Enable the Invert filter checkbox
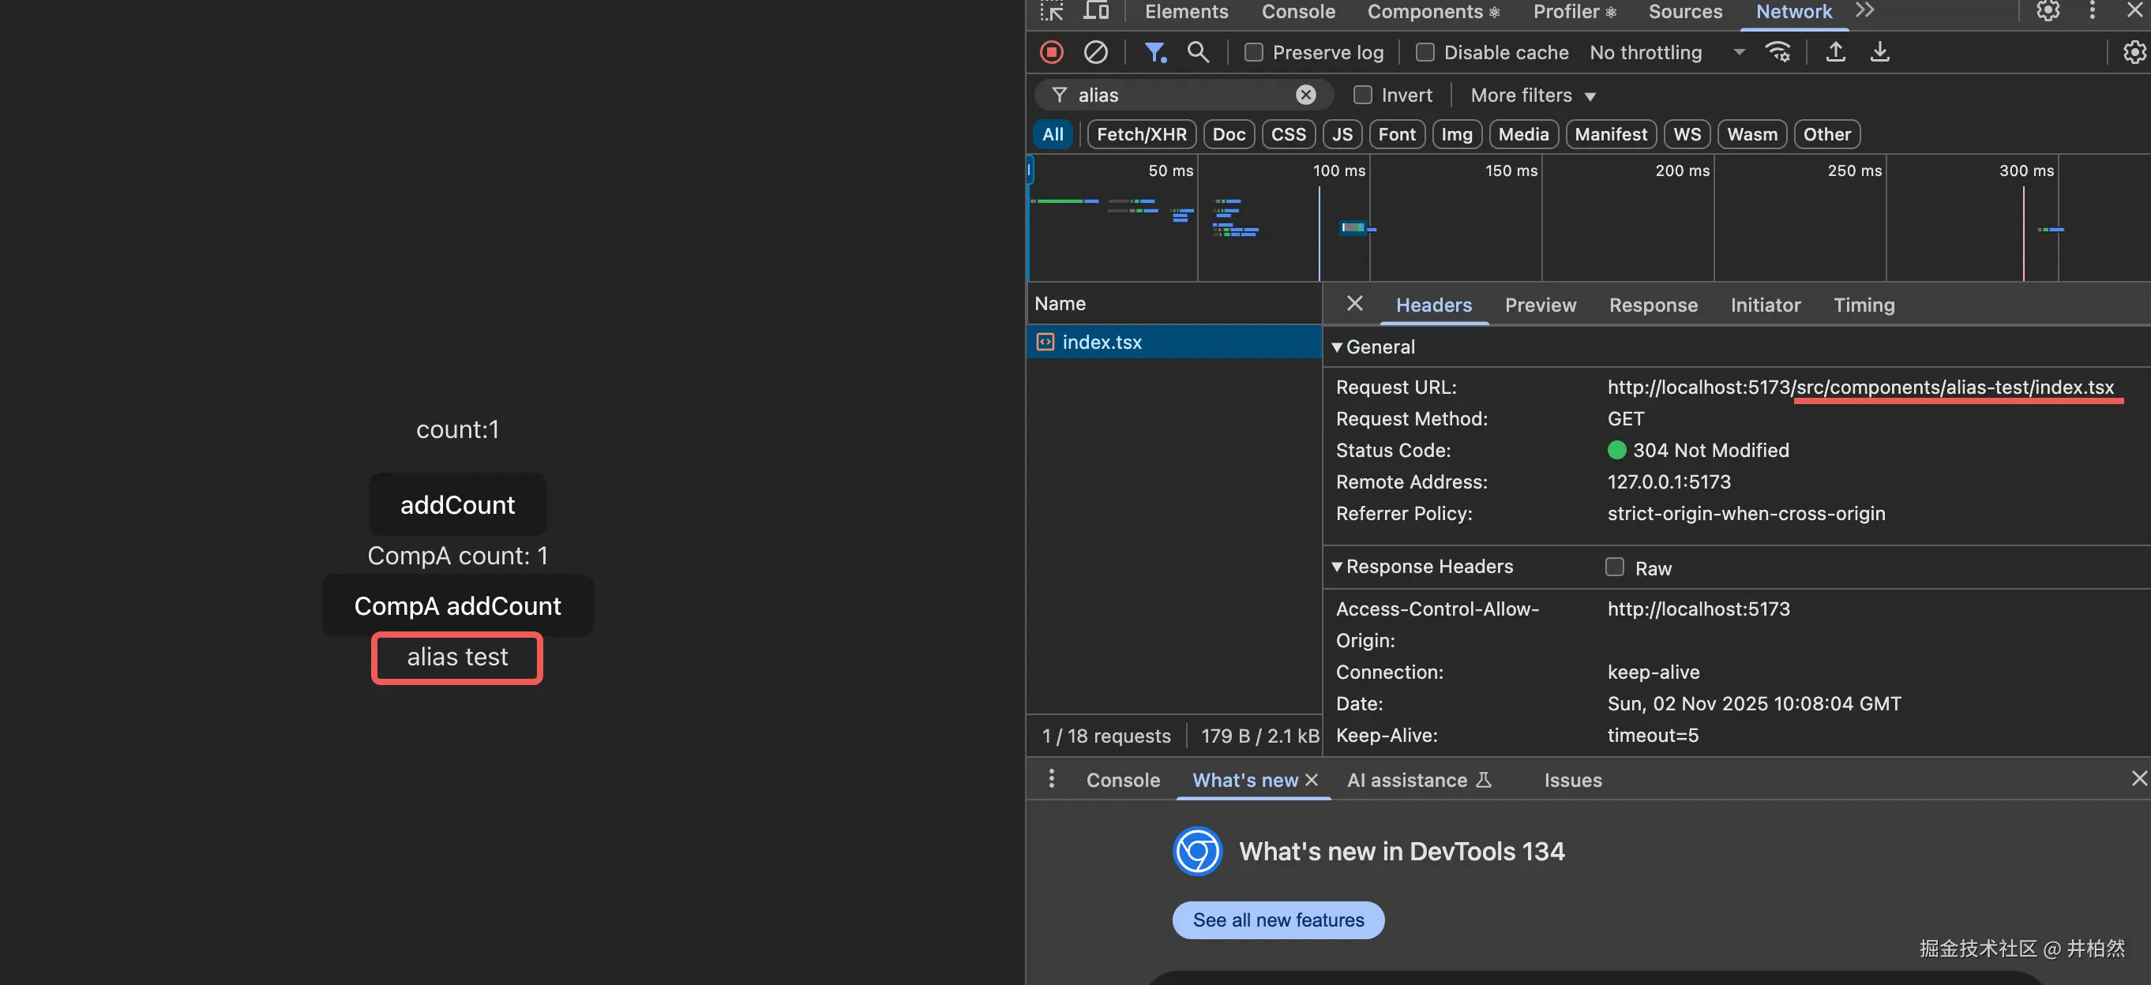2151x985 pixels. [1362, 96]
